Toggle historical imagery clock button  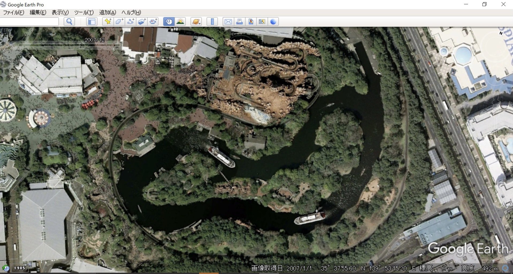point(169,22)
